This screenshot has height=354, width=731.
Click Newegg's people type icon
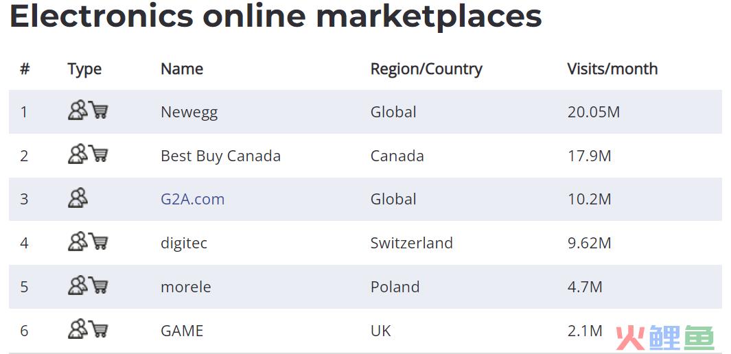pyautogui.click(x=78, y=110)
